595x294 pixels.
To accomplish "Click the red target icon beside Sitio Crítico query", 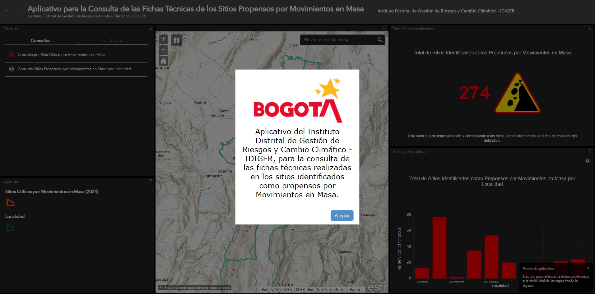I will coord(12,55).
